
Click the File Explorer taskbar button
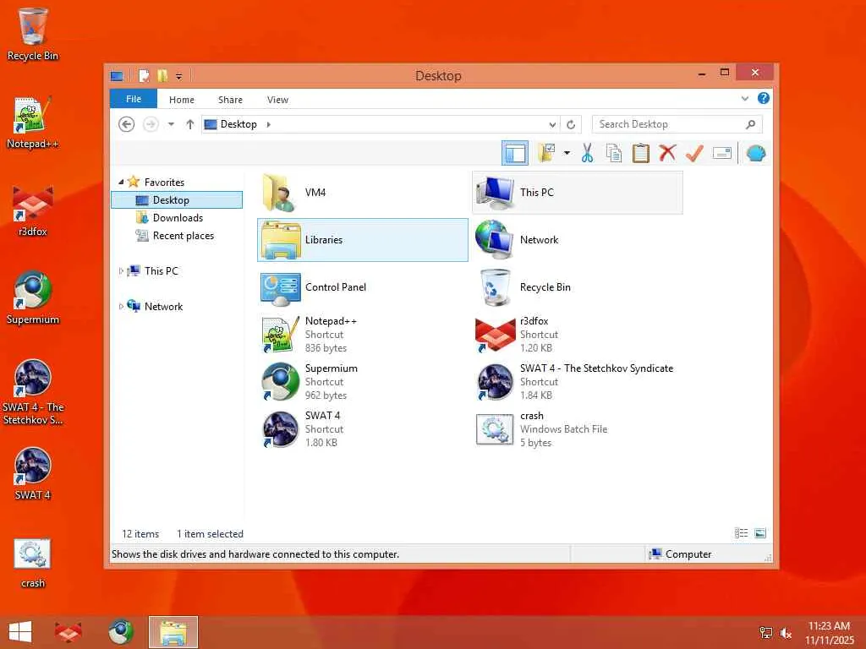pos(173,632)
